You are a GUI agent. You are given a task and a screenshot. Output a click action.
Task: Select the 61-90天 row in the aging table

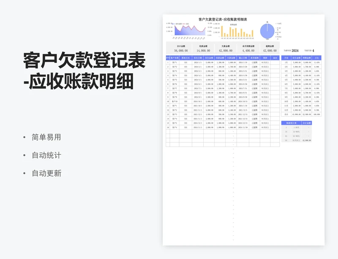tap(297, 136)
